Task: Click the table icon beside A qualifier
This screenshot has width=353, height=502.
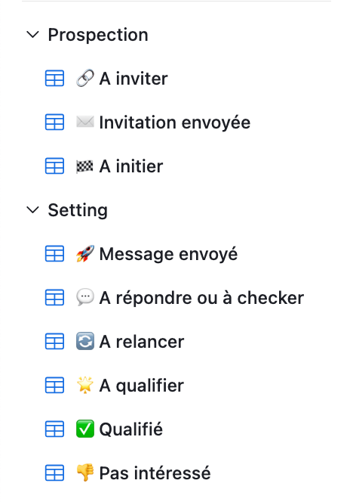Action: coord(54,385)
